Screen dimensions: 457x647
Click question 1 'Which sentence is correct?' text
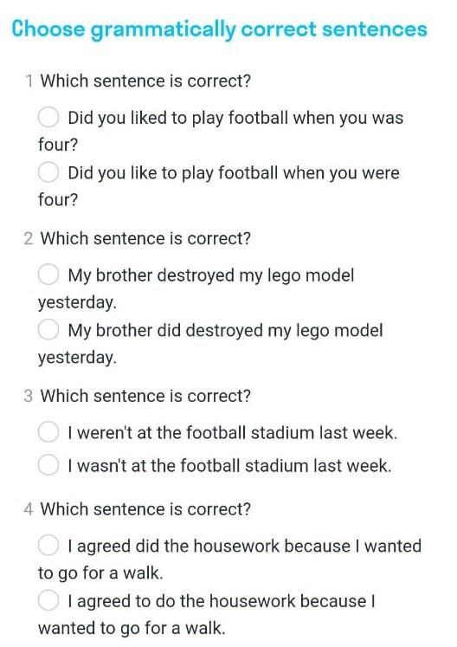point(145,81)
